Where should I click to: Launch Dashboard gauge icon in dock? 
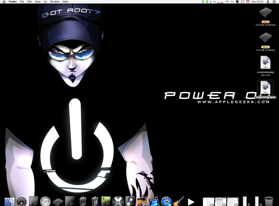(21, 202)
